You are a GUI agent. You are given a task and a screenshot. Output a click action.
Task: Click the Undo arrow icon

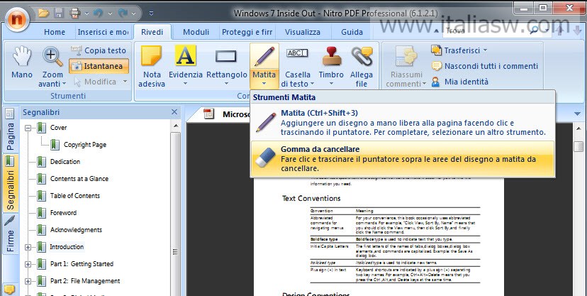pyautogui.click(x=99, y=13)
